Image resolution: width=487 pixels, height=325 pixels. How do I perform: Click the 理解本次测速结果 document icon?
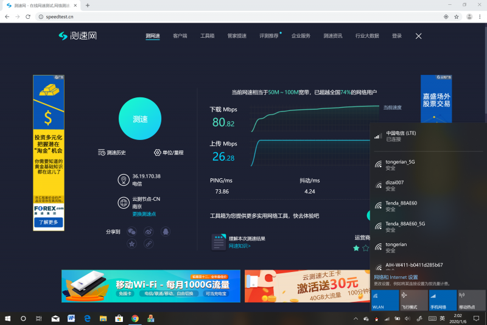219,242
